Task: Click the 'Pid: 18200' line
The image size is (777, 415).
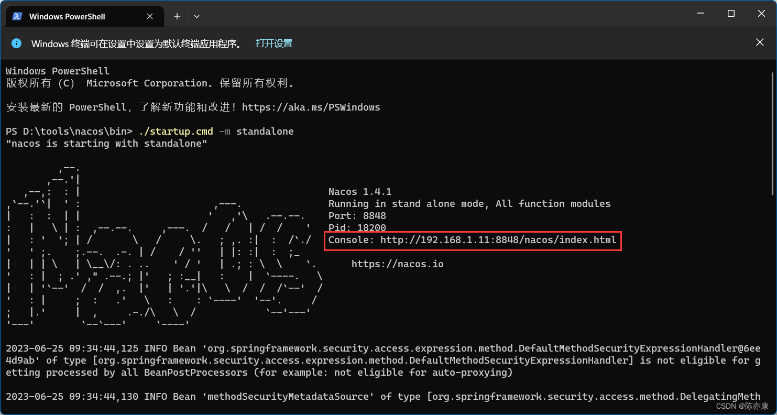Action: pos(357,228)
